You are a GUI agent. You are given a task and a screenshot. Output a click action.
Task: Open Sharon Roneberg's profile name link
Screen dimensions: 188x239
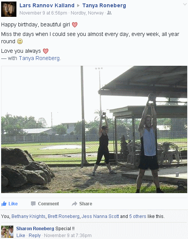(x=35, y=228)
